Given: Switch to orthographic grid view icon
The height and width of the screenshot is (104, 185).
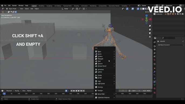Looking at the screenshot, I should 150,37.
